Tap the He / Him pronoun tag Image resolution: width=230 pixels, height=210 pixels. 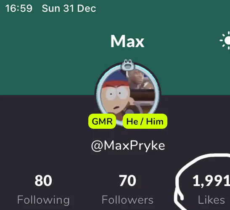(x=145, y=121)
